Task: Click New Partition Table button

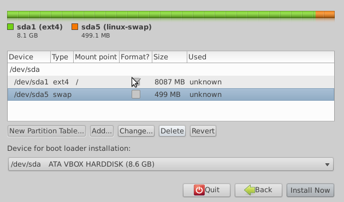Action: pyautogui.click(x=46, y=131)
